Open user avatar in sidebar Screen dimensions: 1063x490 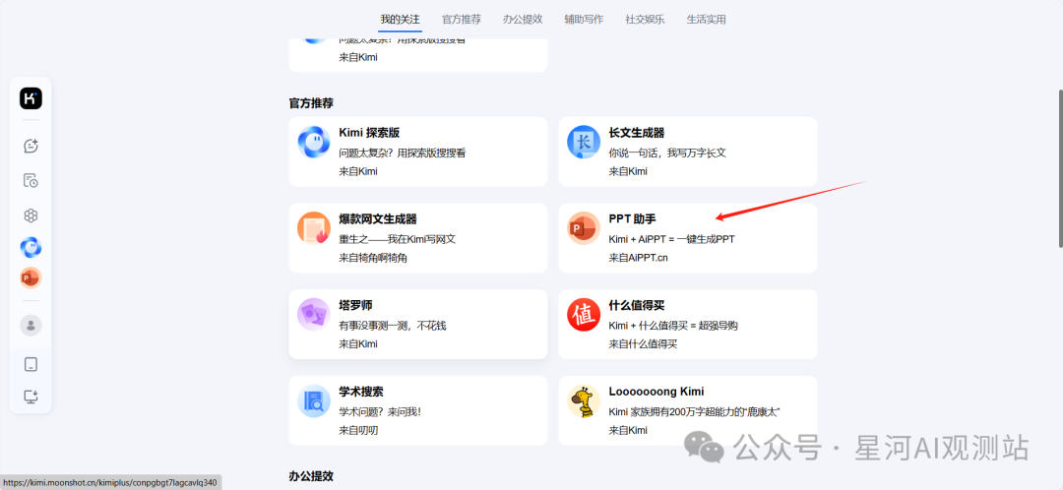(31, 326)
